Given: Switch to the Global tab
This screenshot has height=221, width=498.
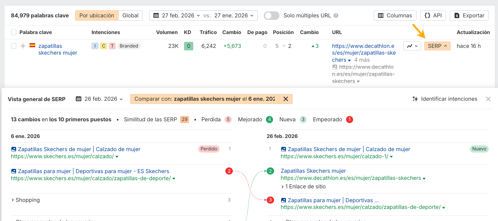Looking at the screenshot, I should 130,15.
